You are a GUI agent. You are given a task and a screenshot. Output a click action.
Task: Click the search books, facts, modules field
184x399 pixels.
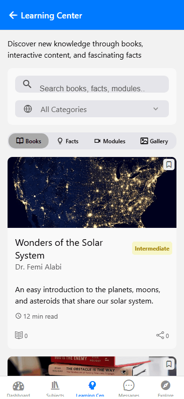[92, 84]
